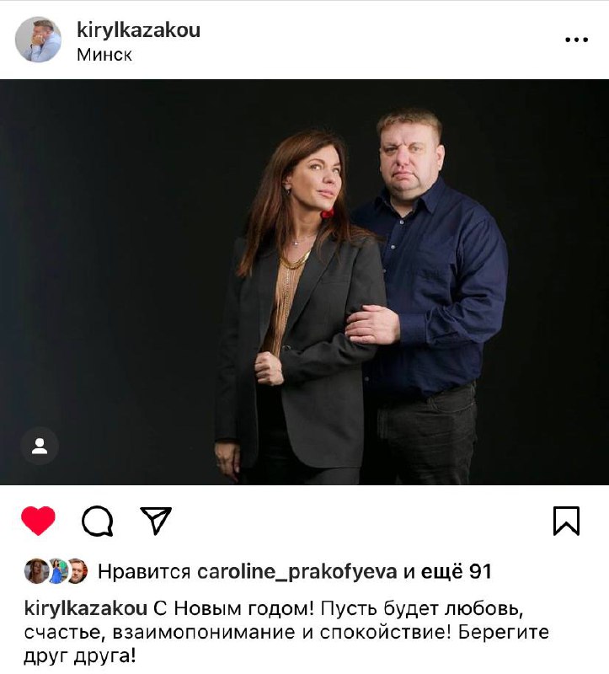The image size is (609, 674).
Task: Tap the caption text about С Новым годом
Action: click(x=286, y=633)
